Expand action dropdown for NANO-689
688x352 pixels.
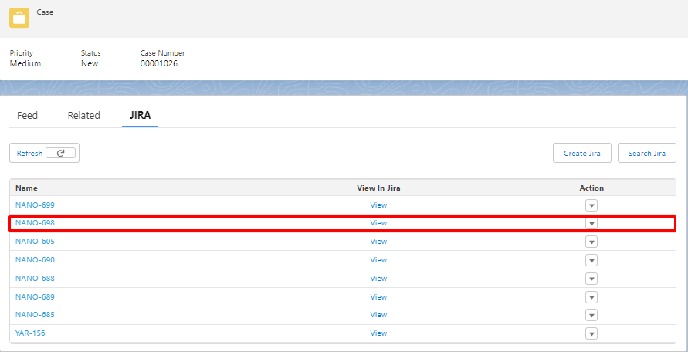pos(591,297)
